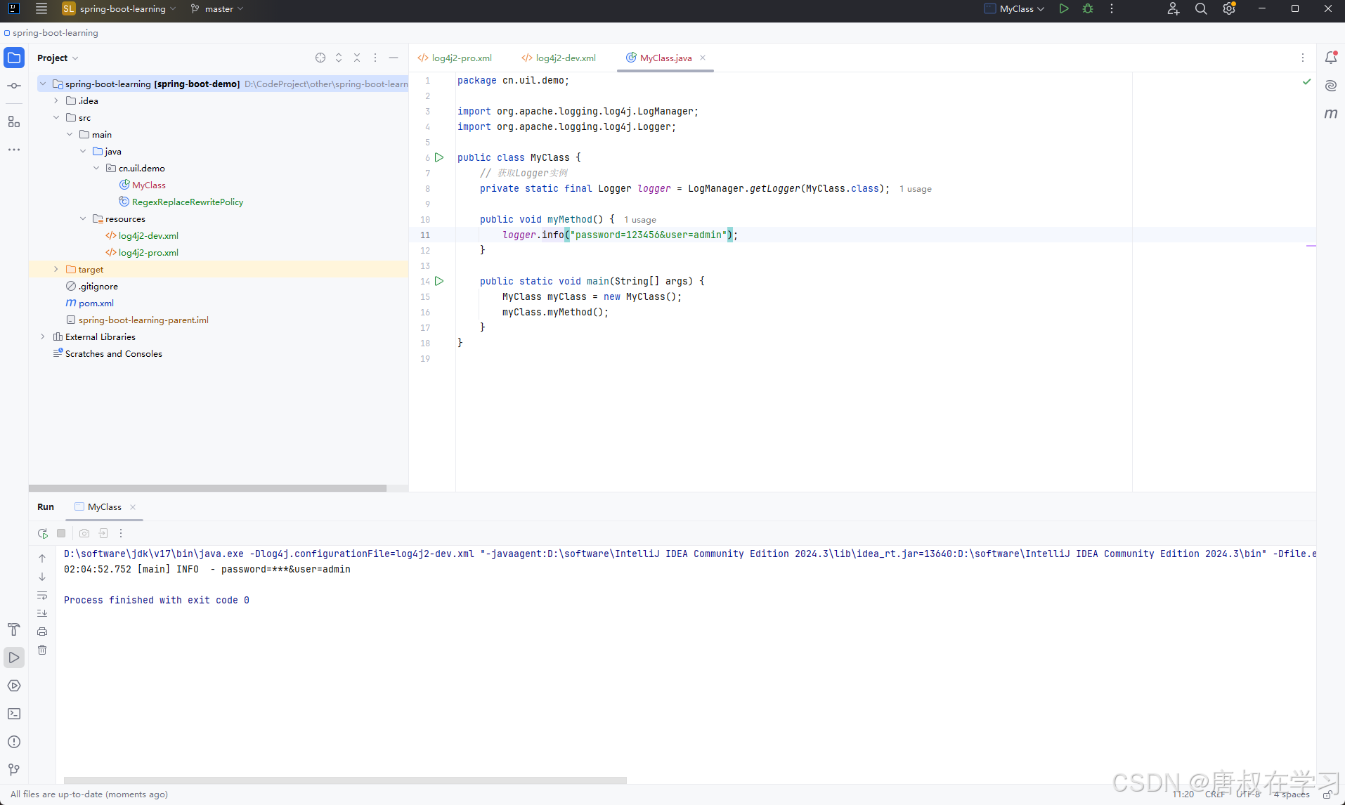The width and height of the screenshot is (1345, 805).
Task: Stop the running process
Action: pyautogui.click(x=61, y=533)
